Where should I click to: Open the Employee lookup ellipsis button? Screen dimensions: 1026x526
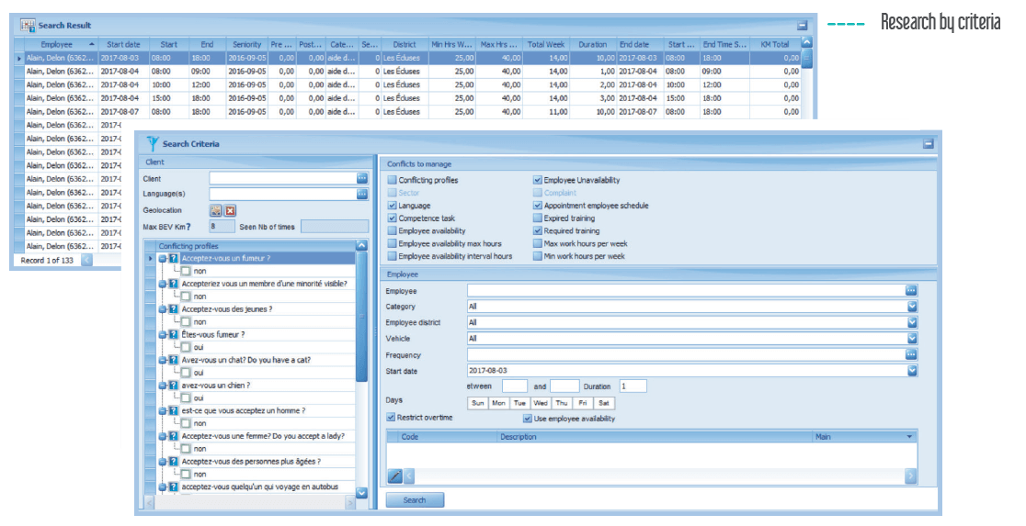coord(911,290)
